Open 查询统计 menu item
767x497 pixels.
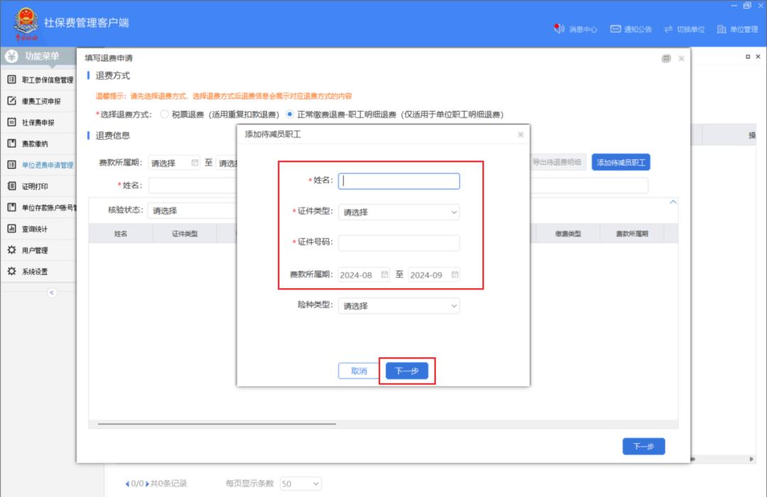coord(36,229)
